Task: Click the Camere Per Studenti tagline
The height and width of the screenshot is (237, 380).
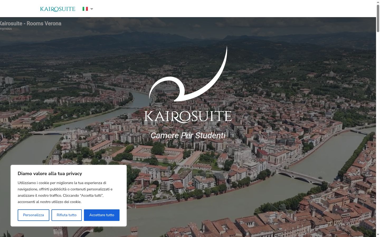Action: click(188, 135)
